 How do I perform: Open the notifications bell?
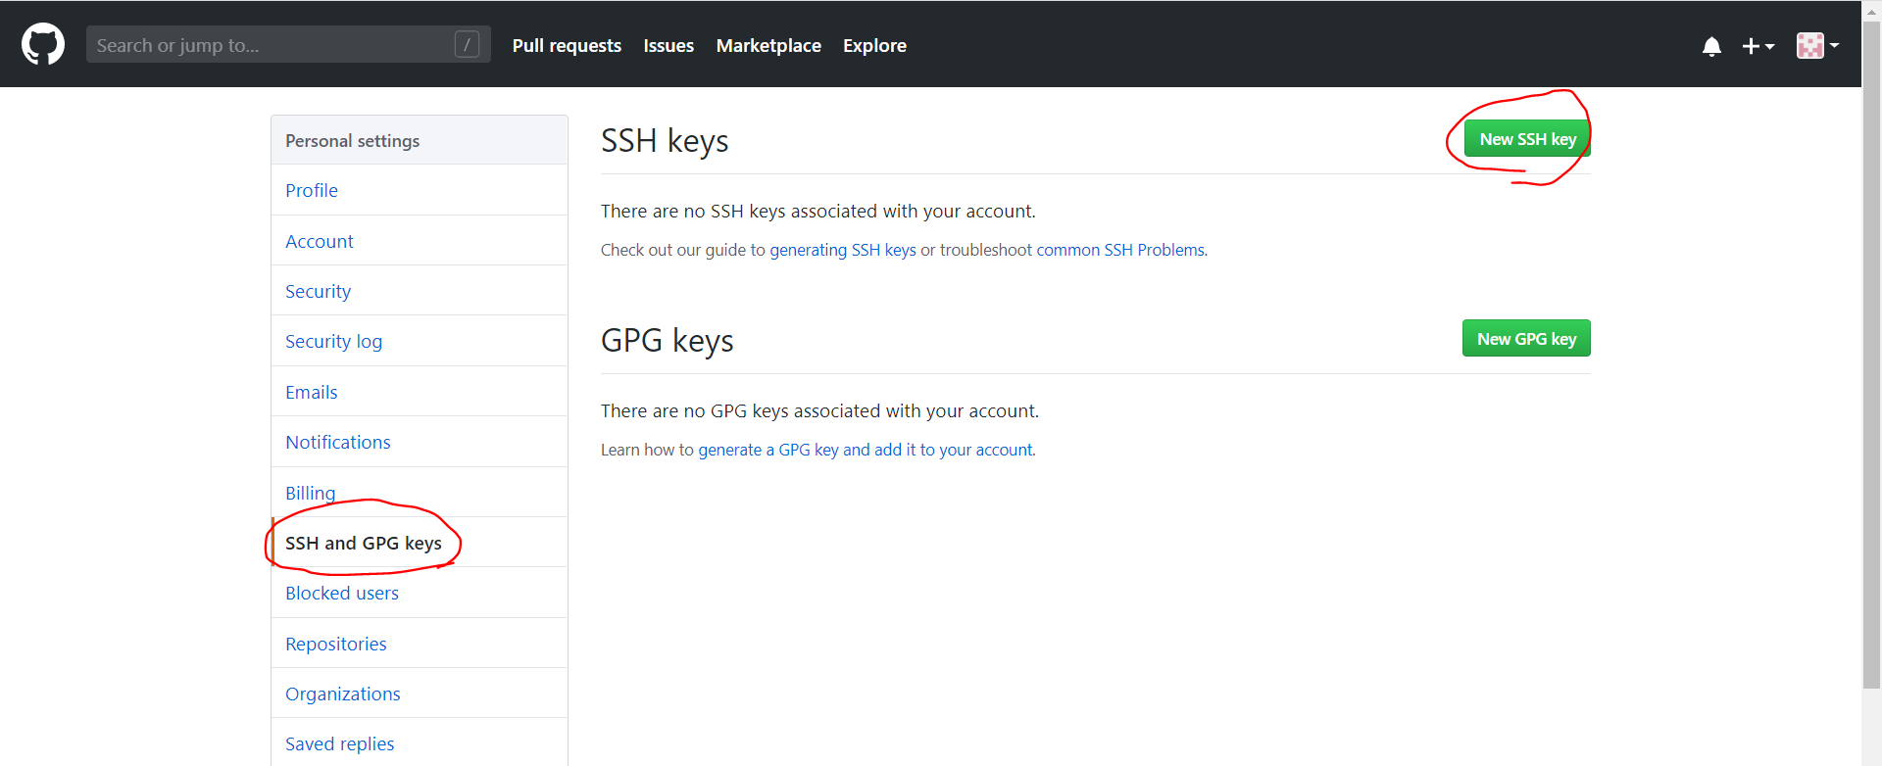1711,46
